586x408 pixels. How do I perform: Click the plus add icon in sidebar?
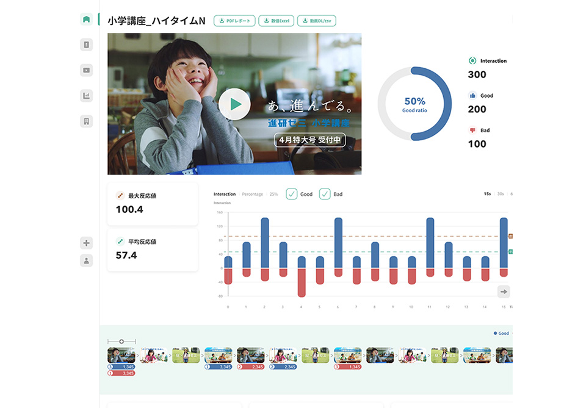pos(86,243)
